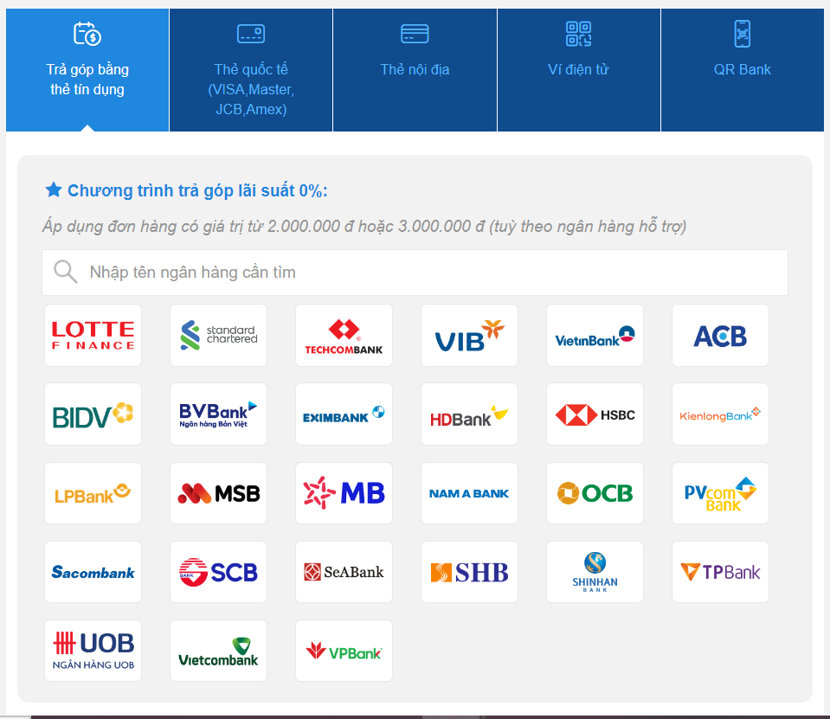Choose Shinhan Bank tile

[595, 572]
